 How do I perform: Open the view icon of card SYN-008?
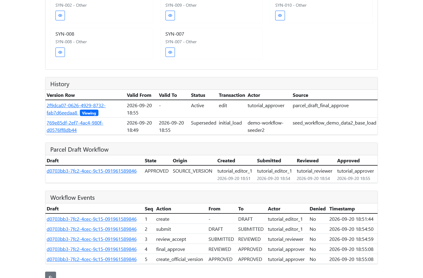click(60, 52)
